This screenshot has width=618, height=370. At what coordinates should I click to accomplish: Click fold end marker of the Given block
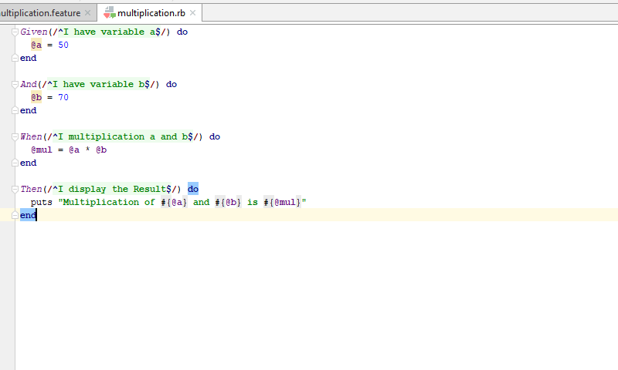coord(15,58)
